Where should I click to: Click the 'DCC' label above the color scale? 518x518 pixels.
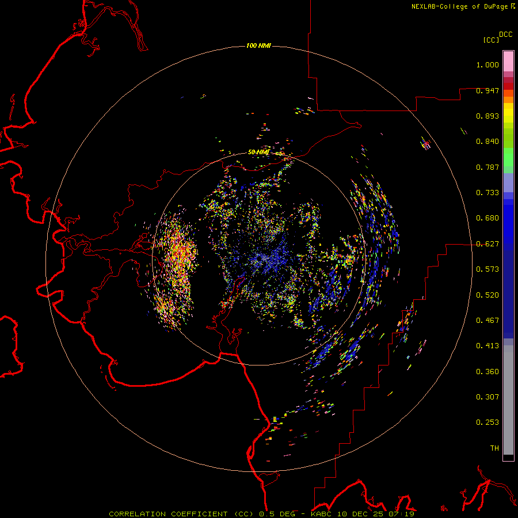tap(506, 35)
